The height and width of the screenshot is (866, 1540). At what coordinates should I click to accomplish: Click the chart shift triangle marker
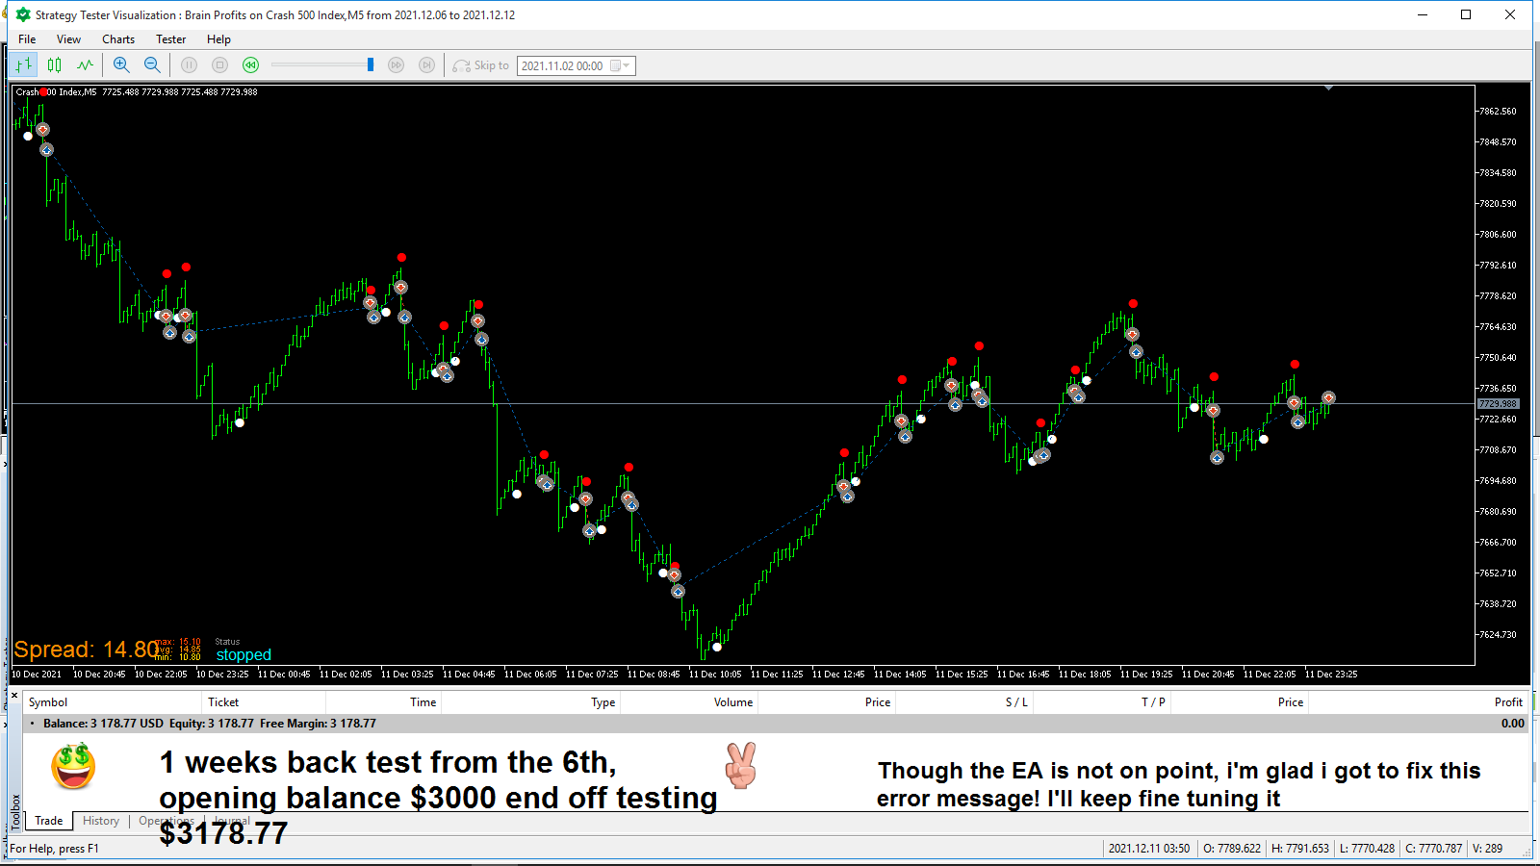tap(1328, 89)
